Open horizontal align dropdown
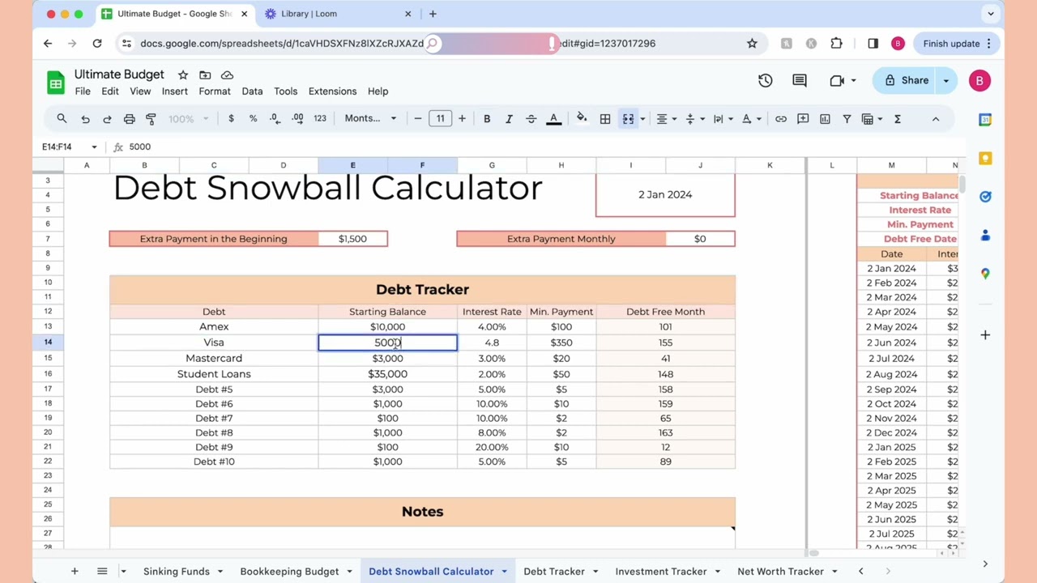The height and width of the screenshot is (583, 1037). [x=666, y=119]
